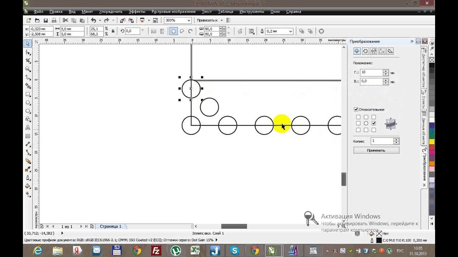
Task: Select the Rectangle tool
Action: click(28, 94)
